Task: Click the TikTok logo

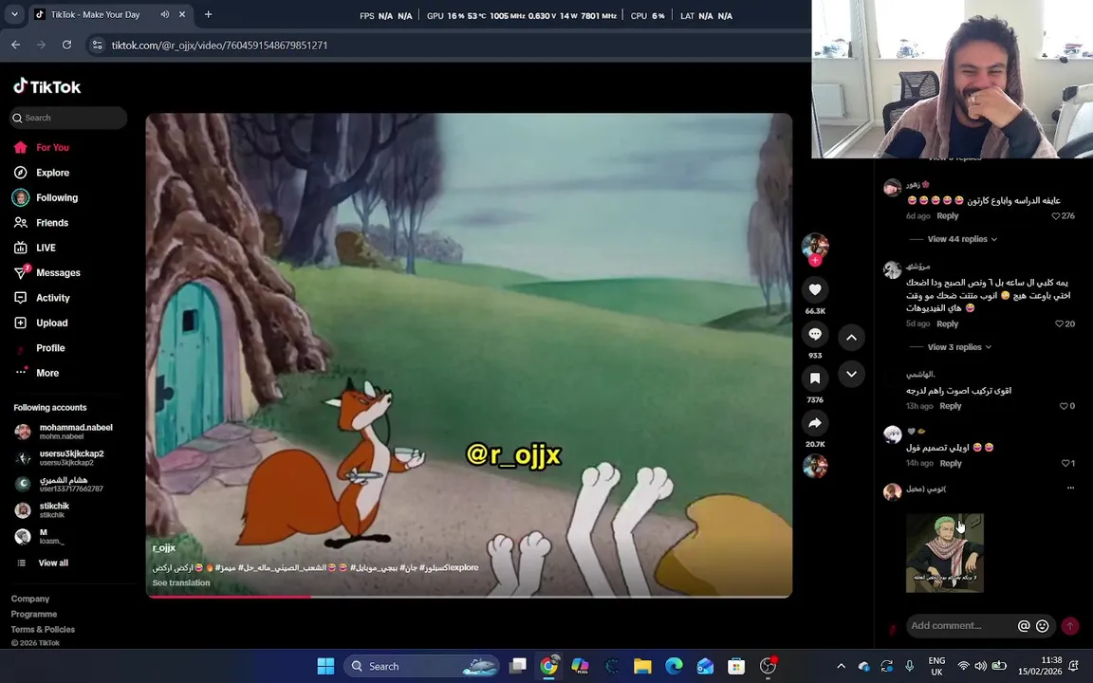Action: (46, 86)
